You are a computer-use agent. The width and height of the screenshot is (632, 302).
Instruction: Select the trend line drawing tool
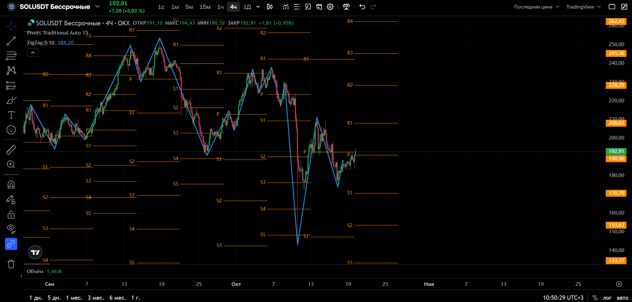tap(11, 41)
